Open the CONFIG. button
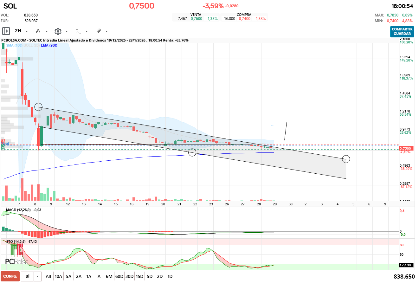Image resolution: width=419 pixels, height=283 pixels. (x=10, y=276)
